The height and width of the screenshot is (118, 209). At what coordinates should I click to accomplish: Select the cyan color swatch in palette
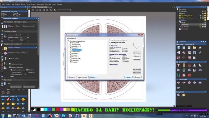click(x=46, y=109)
